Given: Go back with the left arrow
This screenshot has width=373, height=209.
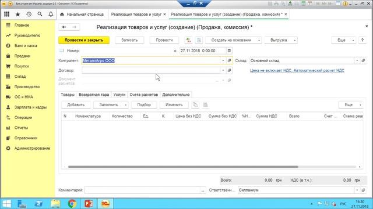Looking at the screenshot, I should pyautogui.click(x=64, y=27).
